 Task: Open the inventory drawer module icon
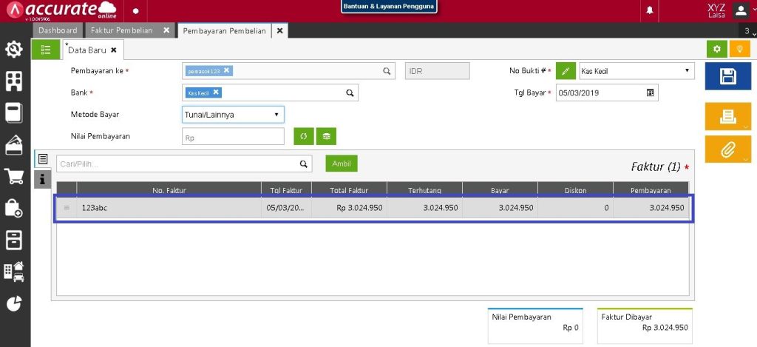[14, 240]
